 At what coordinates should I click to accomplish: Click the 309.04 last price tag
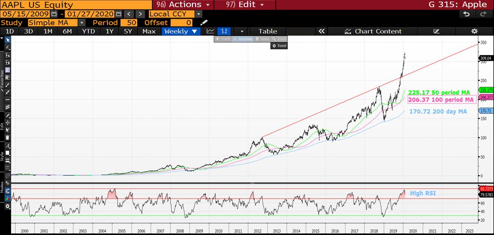click(485, 58)
